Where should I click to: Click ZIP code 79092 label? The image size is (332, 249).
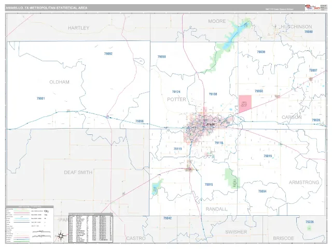(x=108, y=54)
